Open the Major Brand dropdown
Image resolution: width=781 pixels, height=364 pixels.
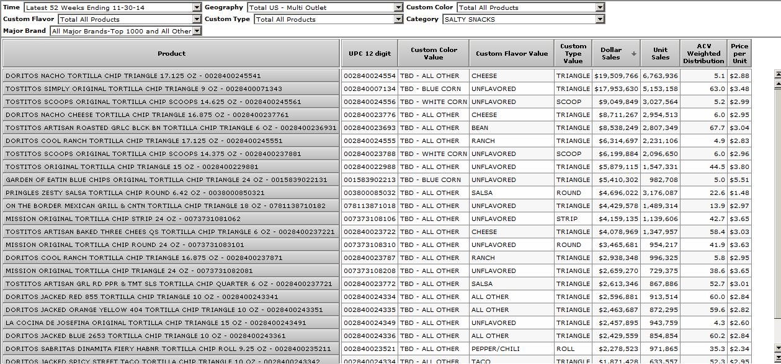(197, 31)
